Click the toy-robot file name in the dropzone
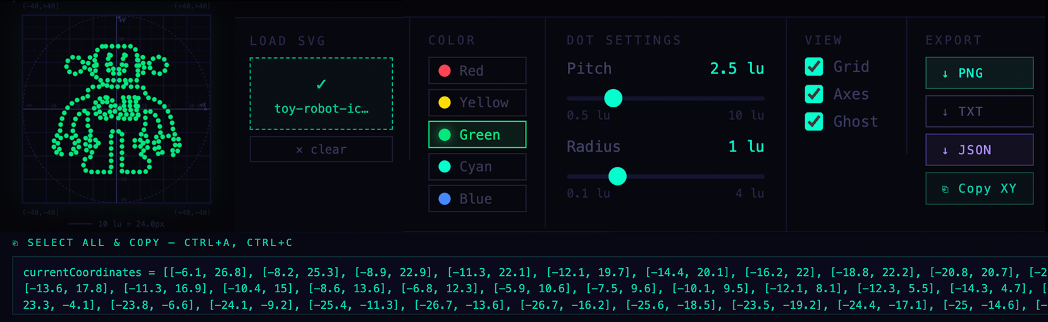The width and height of the screenshot is (1048, 322). coord(321,109)
